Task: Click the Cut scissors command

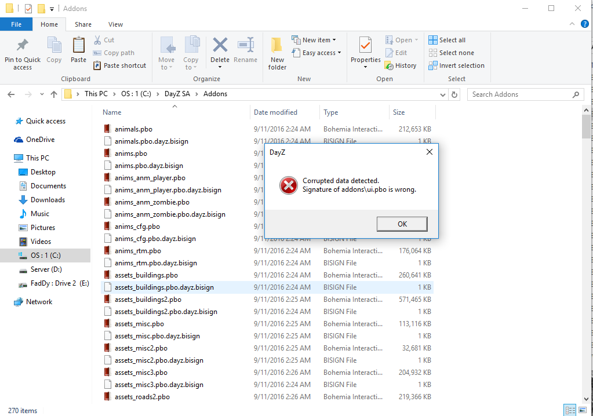Action: click(x=104, y=40)
